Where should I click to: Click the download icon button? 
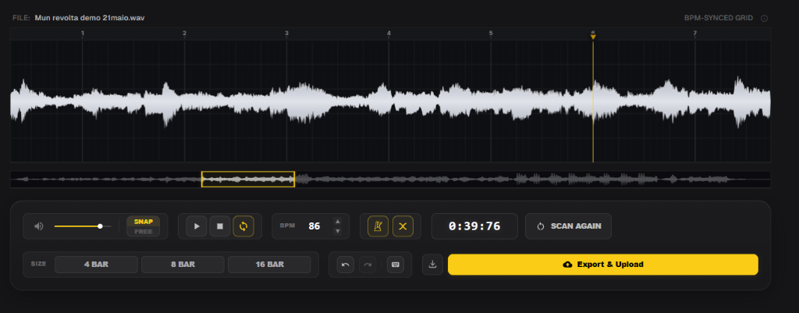point(432,265)
